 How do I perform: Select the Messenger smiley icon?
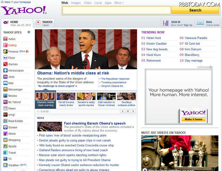pyautogui.click(x=5, y=89)
